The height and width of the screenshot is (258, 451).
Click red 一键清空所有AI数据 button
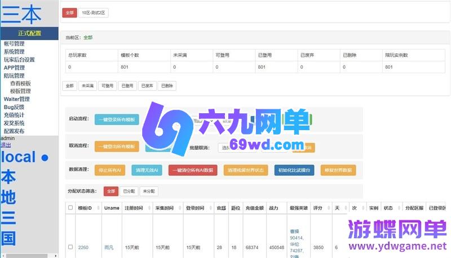click(193, 170)
